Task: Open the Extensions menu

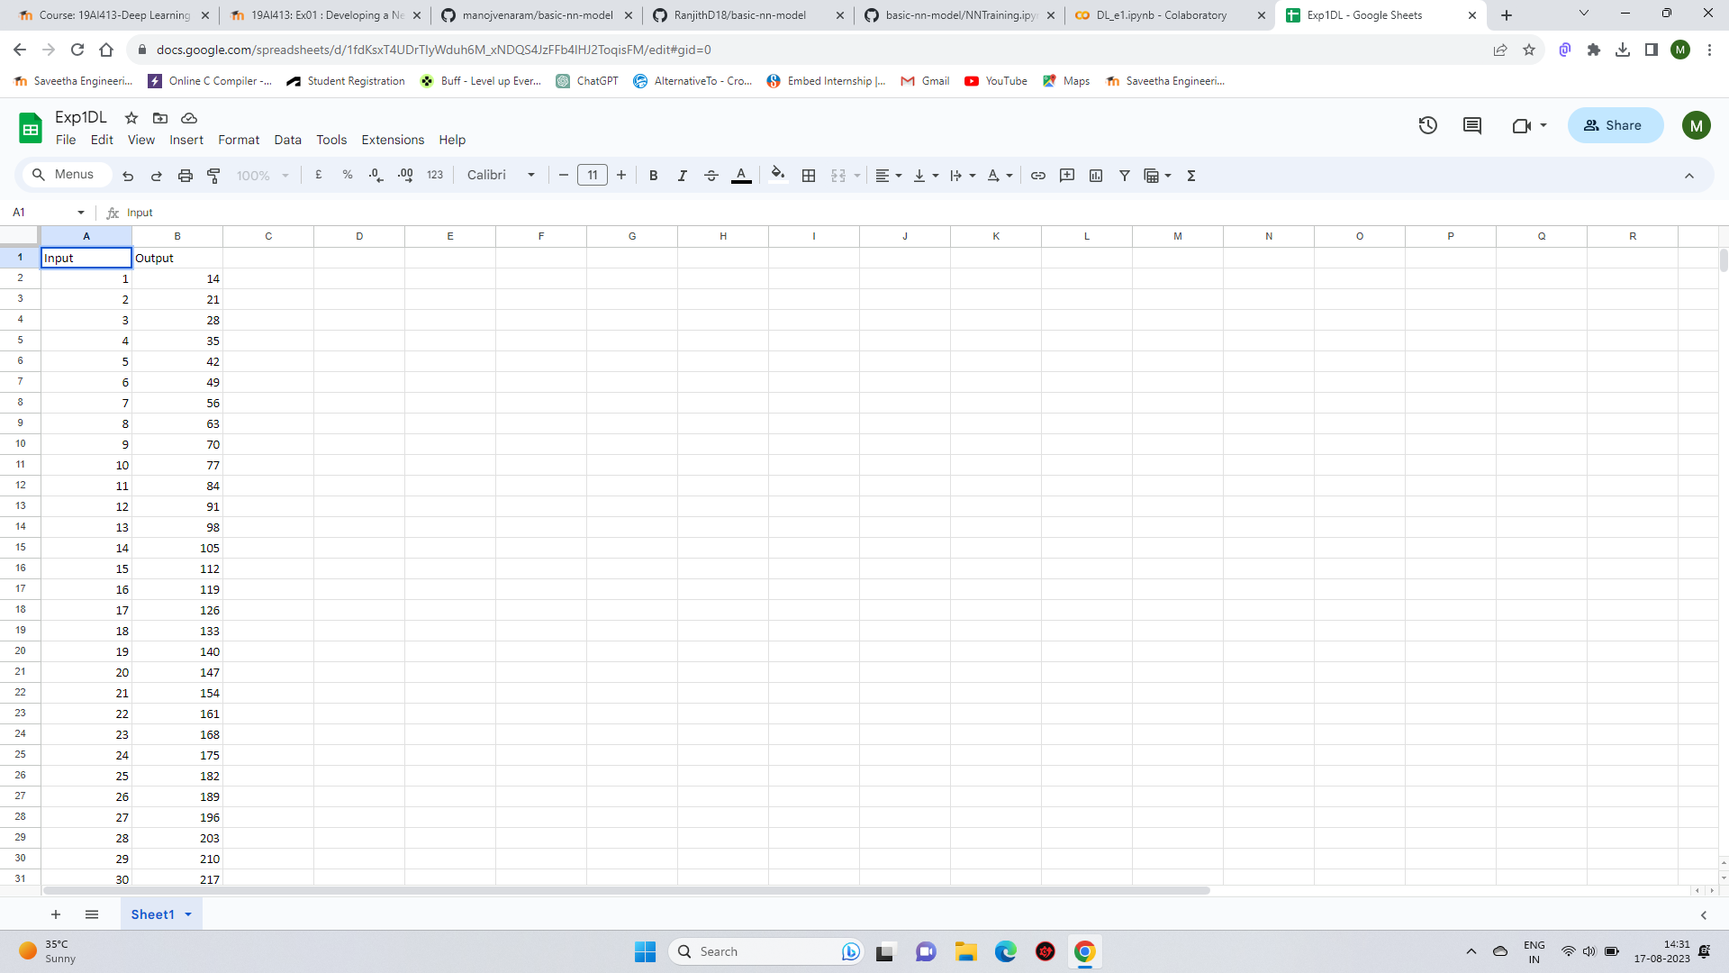Action: [x=392, y=140]
